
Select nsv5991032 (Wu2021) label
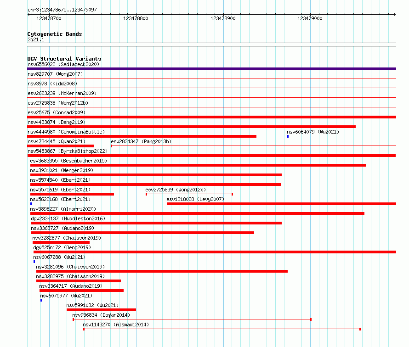92,305
